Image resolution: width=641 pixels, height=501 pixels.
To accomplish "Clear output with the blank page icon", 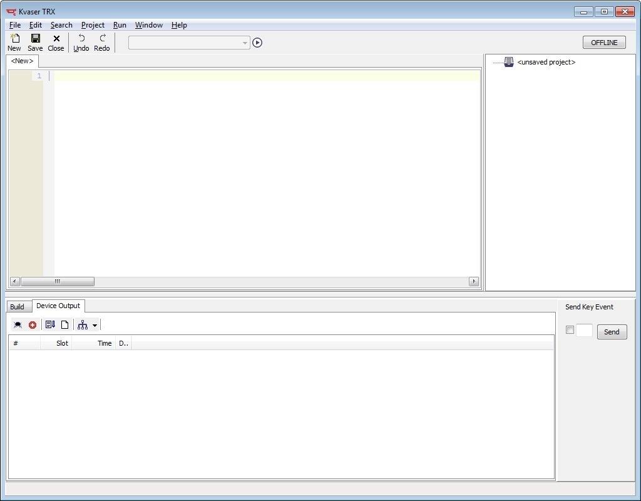I will [x=64, y=324].
